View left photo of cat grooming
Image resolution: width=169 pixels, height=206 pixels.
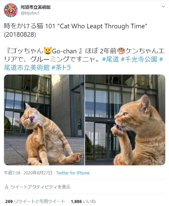click(x=44, y=120)
